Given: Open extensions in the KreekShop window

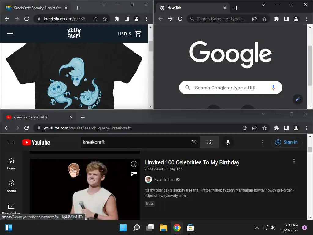Looking at the screenshot, I should coord(117,19).
